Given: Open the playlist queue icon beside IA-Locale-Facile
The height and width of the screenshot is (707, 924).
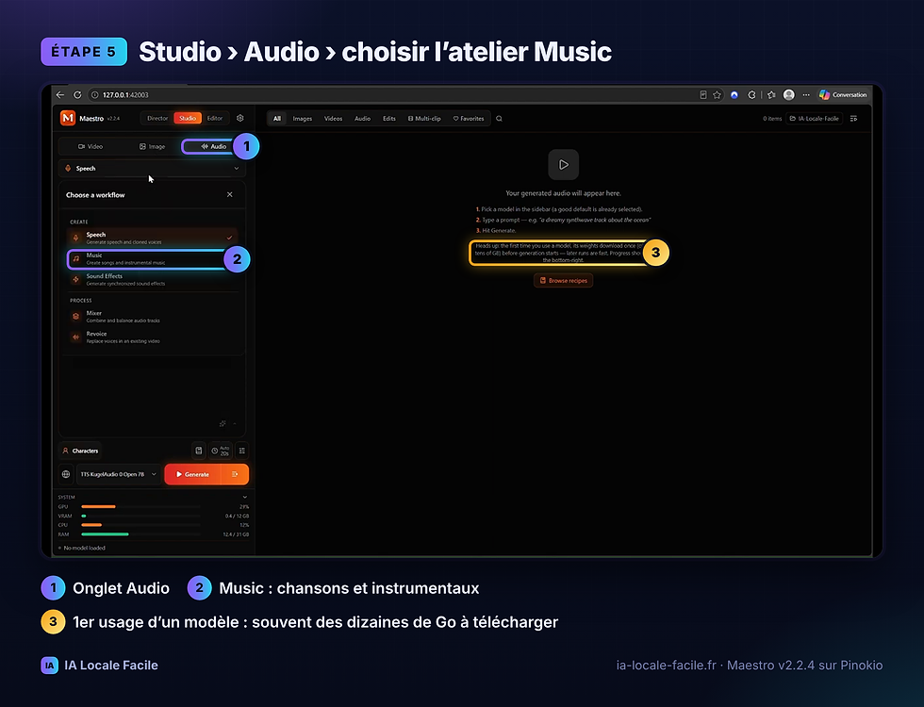Looking at the screenshot, I should pos(853,119).
